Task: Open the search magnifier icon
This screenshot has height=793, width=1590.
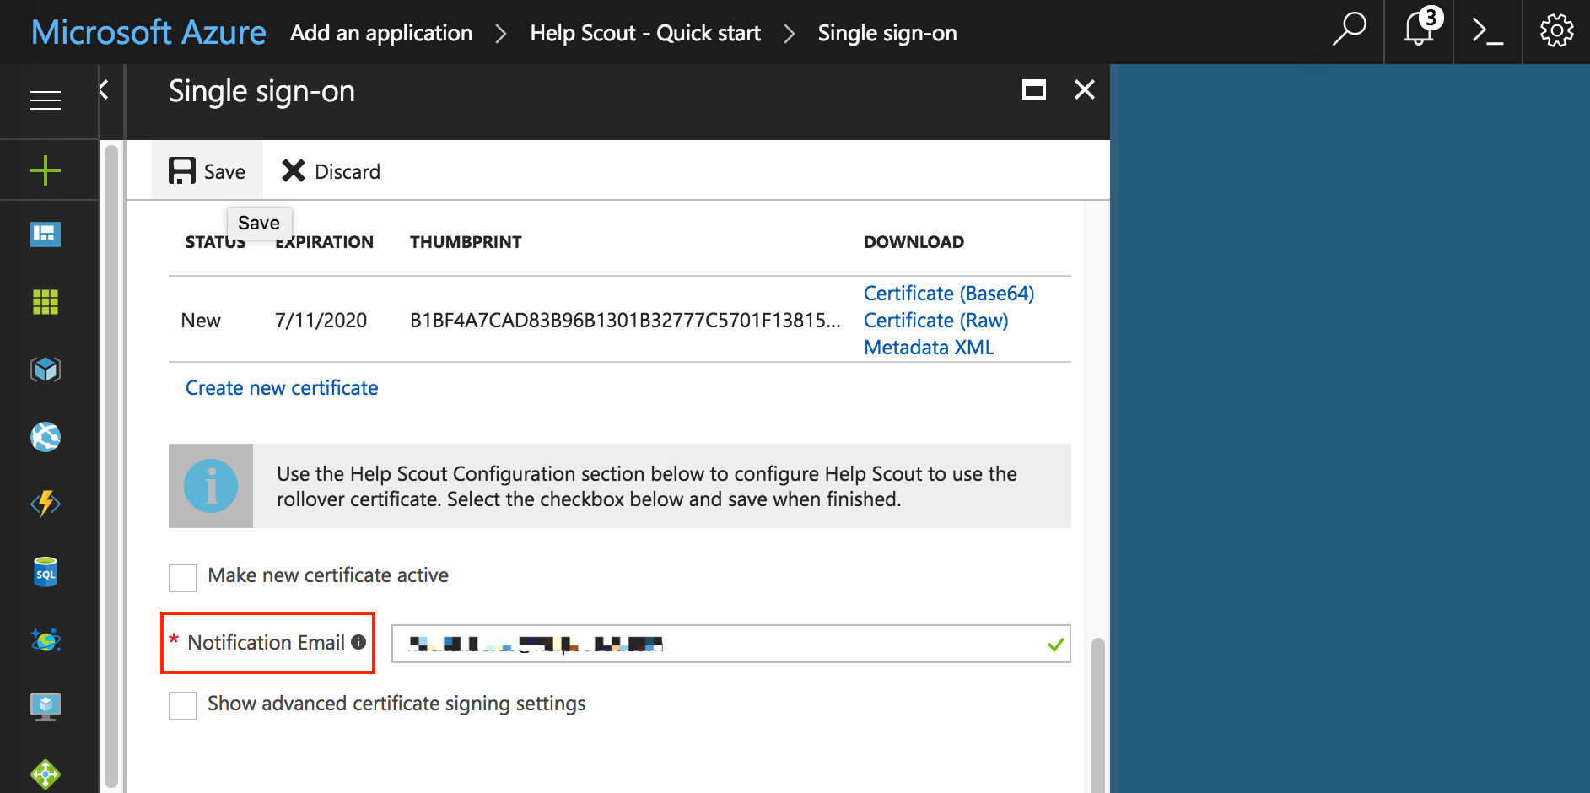Action: 1349,31
